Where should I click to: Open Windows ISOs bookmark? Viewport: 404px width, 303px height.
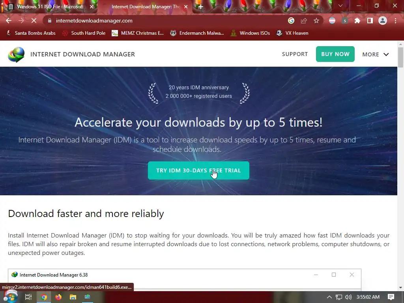tap(250, 33)
